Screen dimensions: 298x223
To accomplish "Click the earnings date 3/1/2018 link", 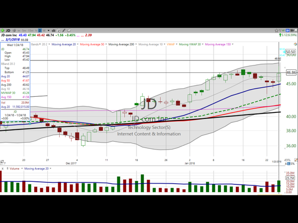I will (x=12, y=40).
